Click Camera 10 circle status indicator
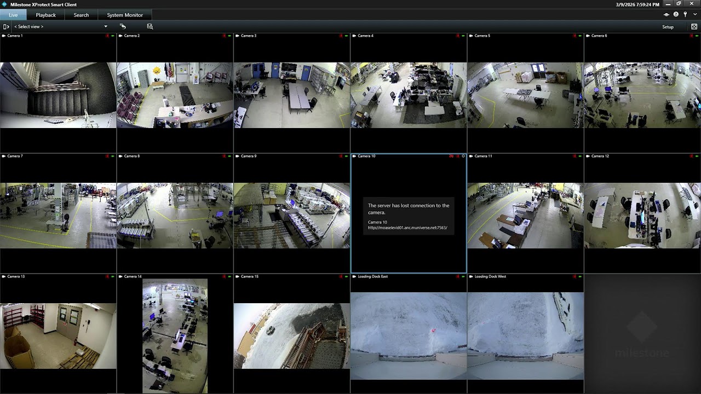This screenshot has height=394, width=701. 463,156
